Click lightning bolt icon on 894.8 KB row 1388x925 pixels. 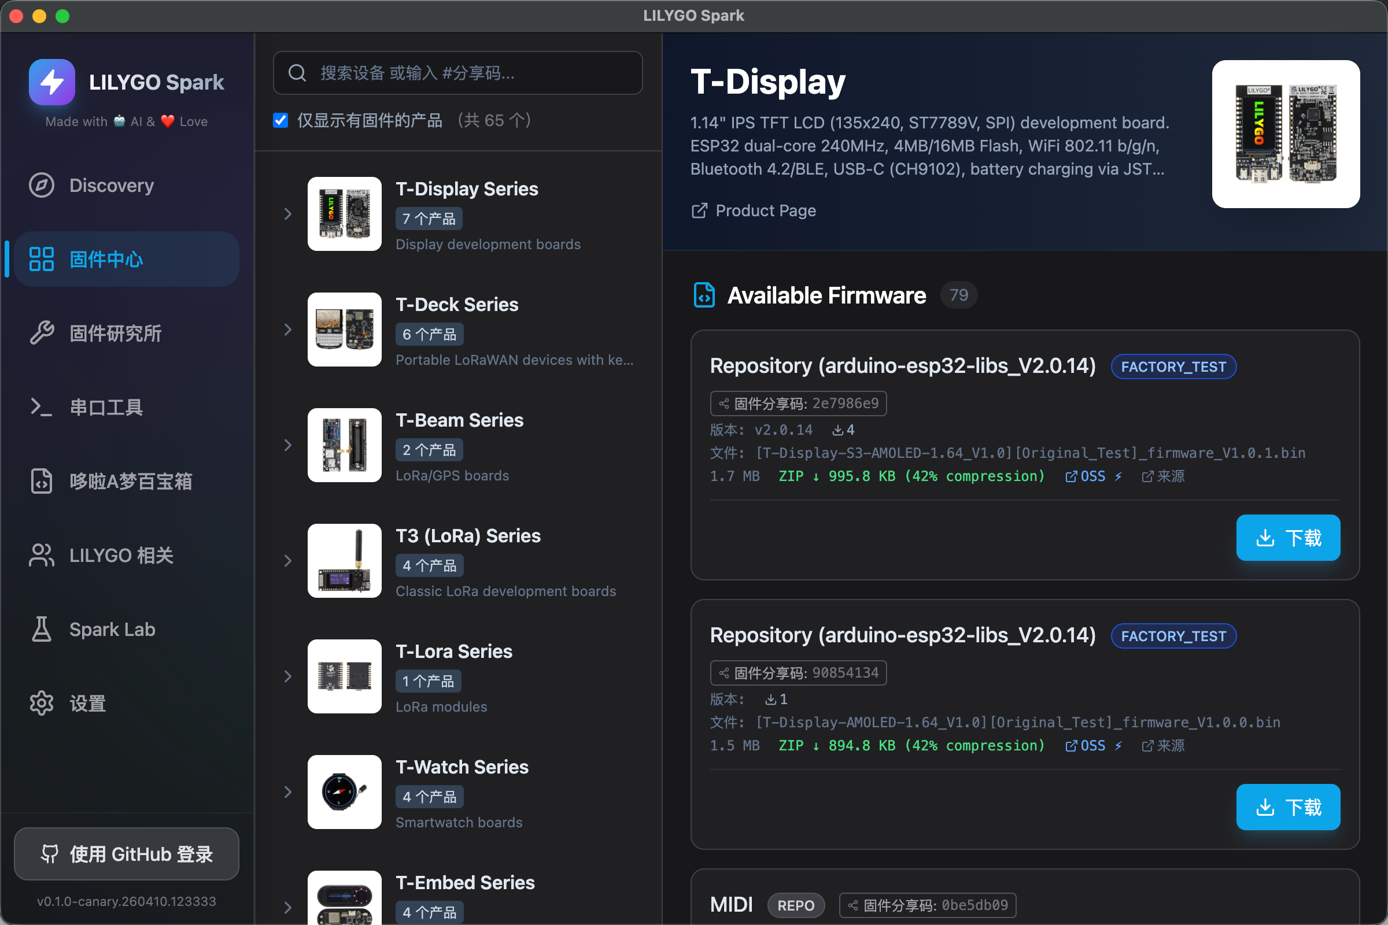(x=1118, y=746)
